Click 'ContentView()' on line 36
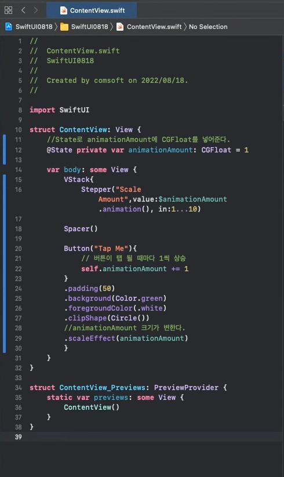 (92, 407)
